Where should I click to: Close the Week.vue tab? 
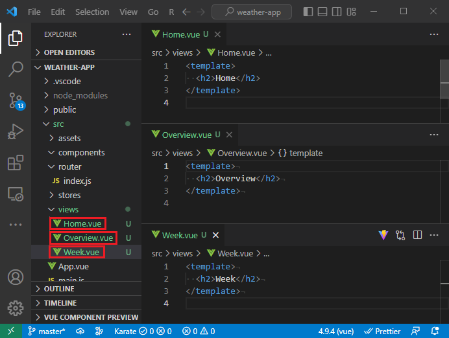pyautogui.click(x=215, y=235)
